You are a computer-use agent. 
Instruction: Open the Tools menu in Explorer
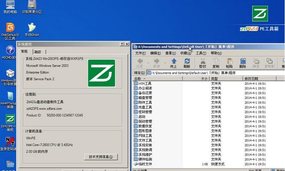(x=201, y=53)
